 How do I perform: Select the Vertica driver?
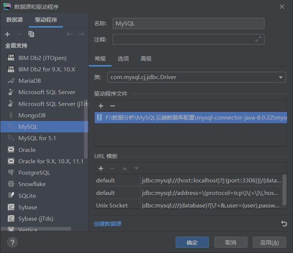(x=44, y=229)
